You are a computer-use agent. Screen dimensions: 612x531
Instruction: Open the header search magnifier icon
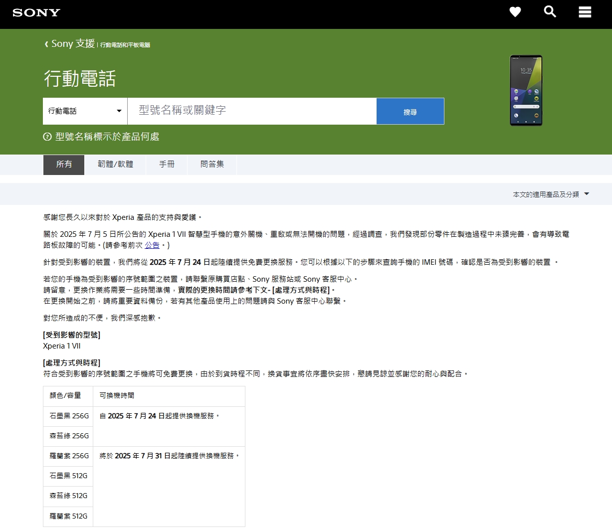(550, 11)
